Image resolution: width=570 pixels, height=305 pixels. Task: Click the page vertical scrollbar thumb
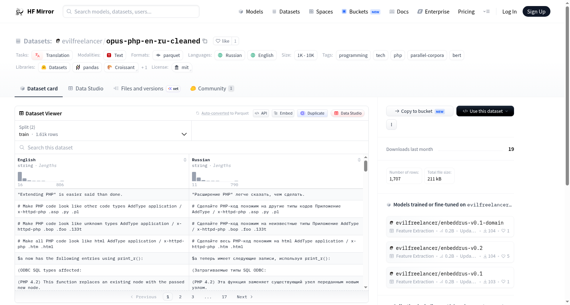[x=567, y=96]
